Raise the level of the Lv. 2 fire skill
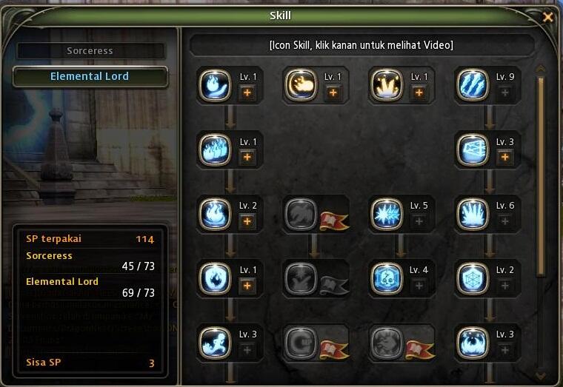Image resolution: width=563 pixels, height=387 pixels. 247,221
